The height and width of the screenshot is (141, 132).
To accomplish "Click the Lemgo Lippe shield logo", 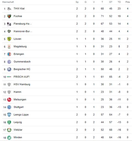I will click(9, 115).
